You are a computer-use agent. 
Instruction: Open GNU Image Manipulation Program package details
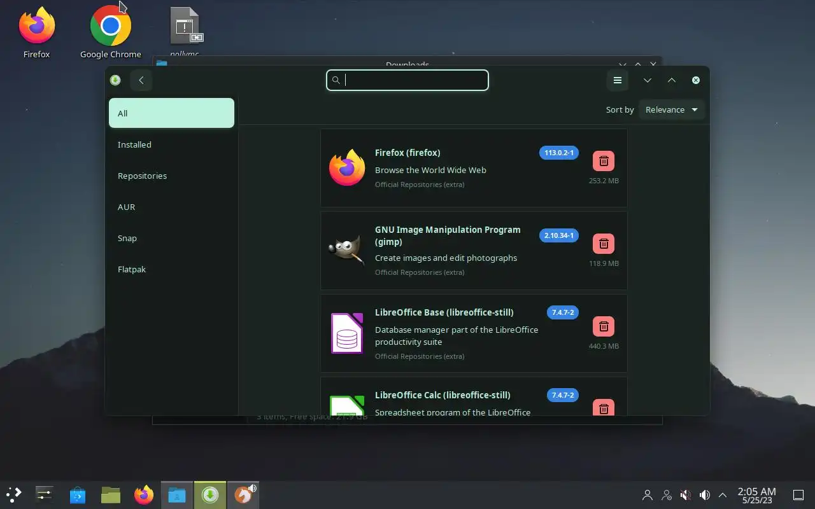pos(474,250)
